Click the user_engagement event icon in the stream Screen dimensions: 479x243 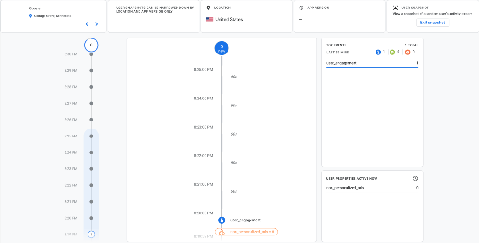[222, 220]
